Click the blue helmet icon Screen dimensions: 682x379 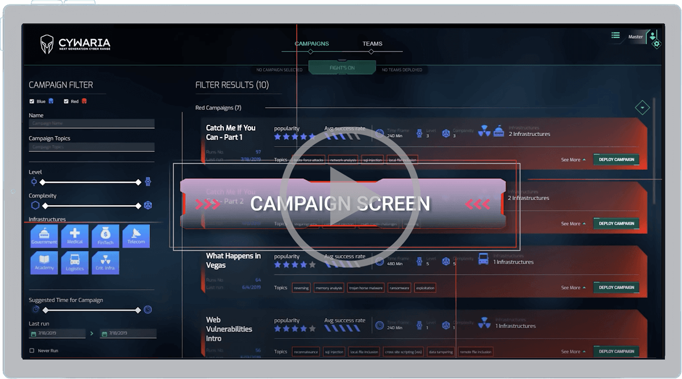pos(51,101)
